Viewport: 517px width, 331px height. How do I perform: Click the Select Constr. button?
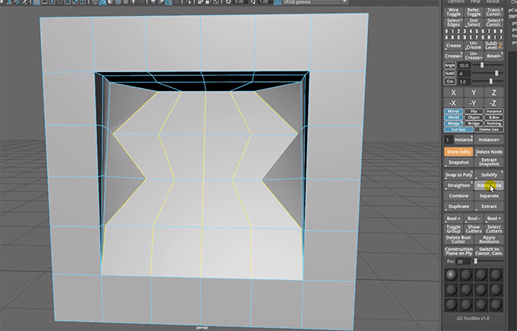[x=493, y=23]
